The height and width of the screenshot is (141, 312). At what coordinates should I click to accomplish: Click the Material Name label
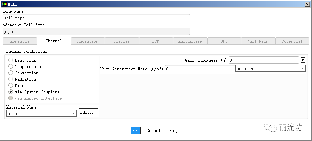pyautogui.click(x=21, y=107)
